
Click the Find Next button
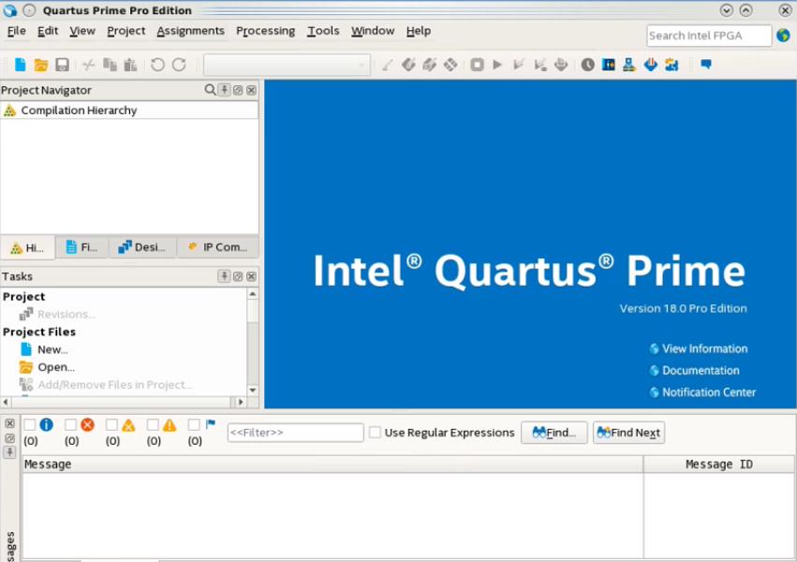coord(628,433)
